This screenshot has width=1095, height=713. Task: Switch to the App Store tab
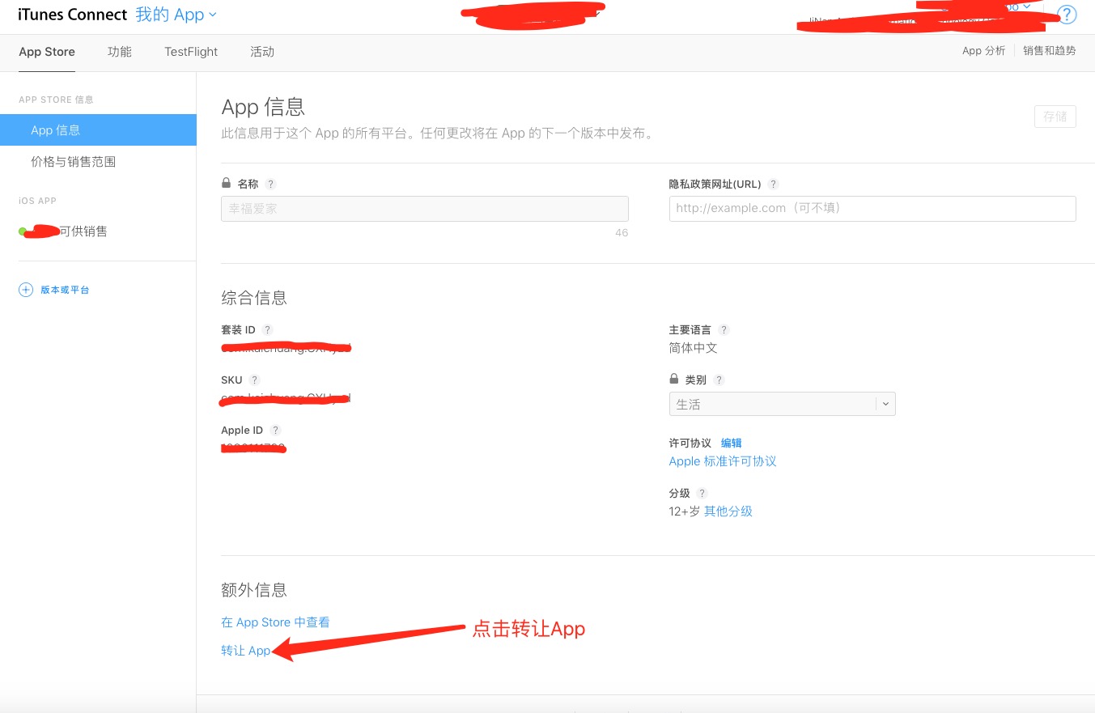[47, 52]
